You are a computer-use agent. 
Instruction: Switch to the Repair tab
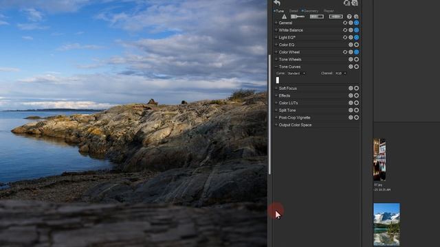pos(329,11)
